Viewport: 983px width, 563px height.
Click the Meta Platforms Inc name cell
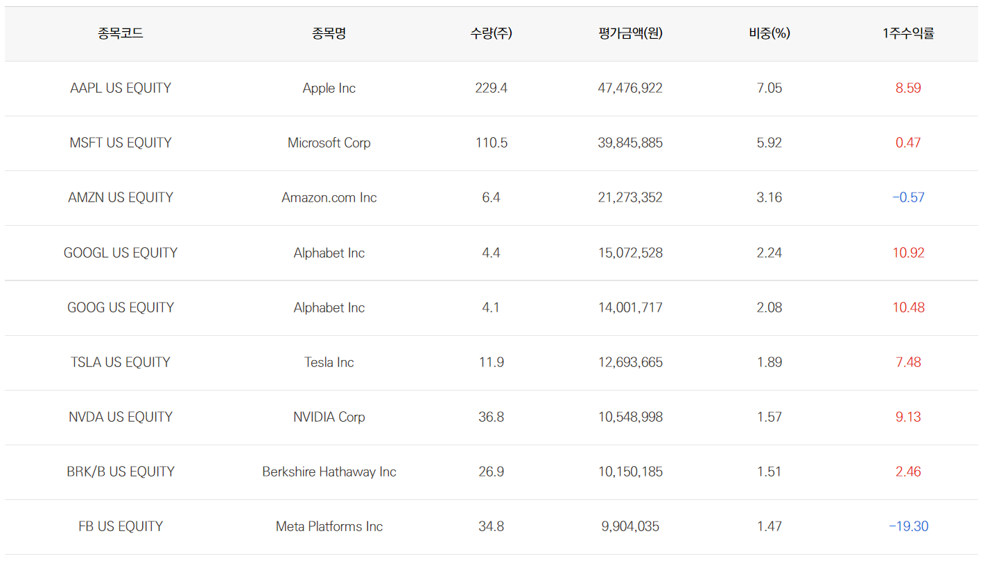click(x=329, y=526)
